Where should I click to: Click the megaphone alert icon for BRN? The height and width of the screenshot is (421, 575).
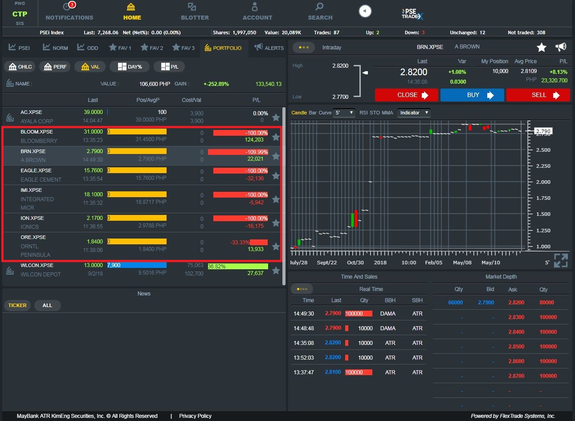[561, 47]
